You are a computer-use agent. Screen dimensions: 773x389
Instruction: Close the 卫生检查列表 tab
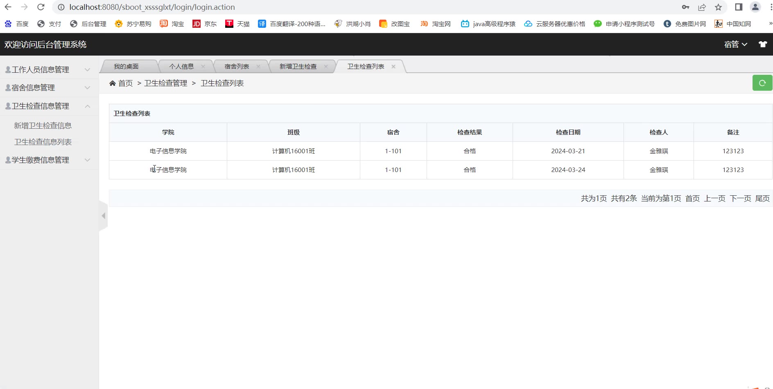(393, 67)
